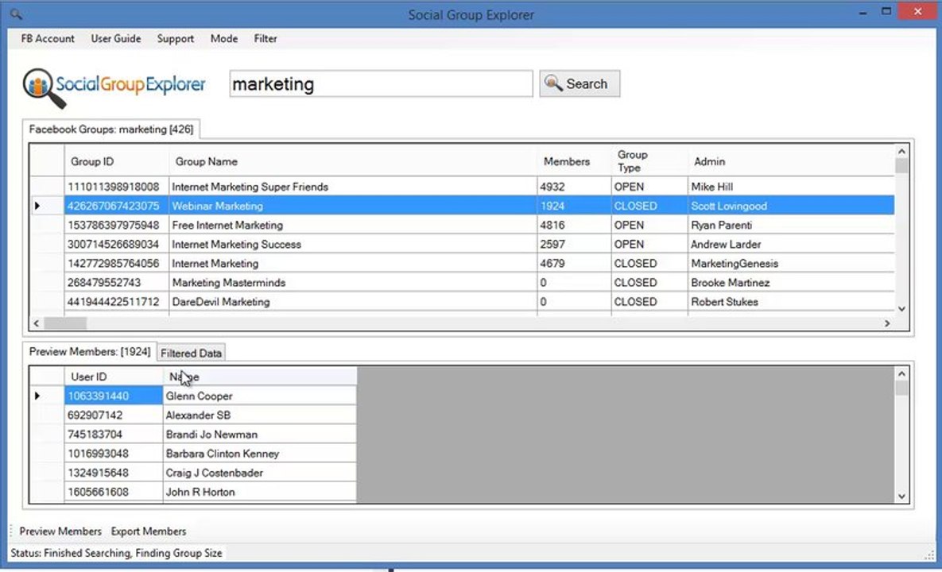Sort members by User ID header
The width and height of the screenshot is (942, 572).
tap(114, 377)
